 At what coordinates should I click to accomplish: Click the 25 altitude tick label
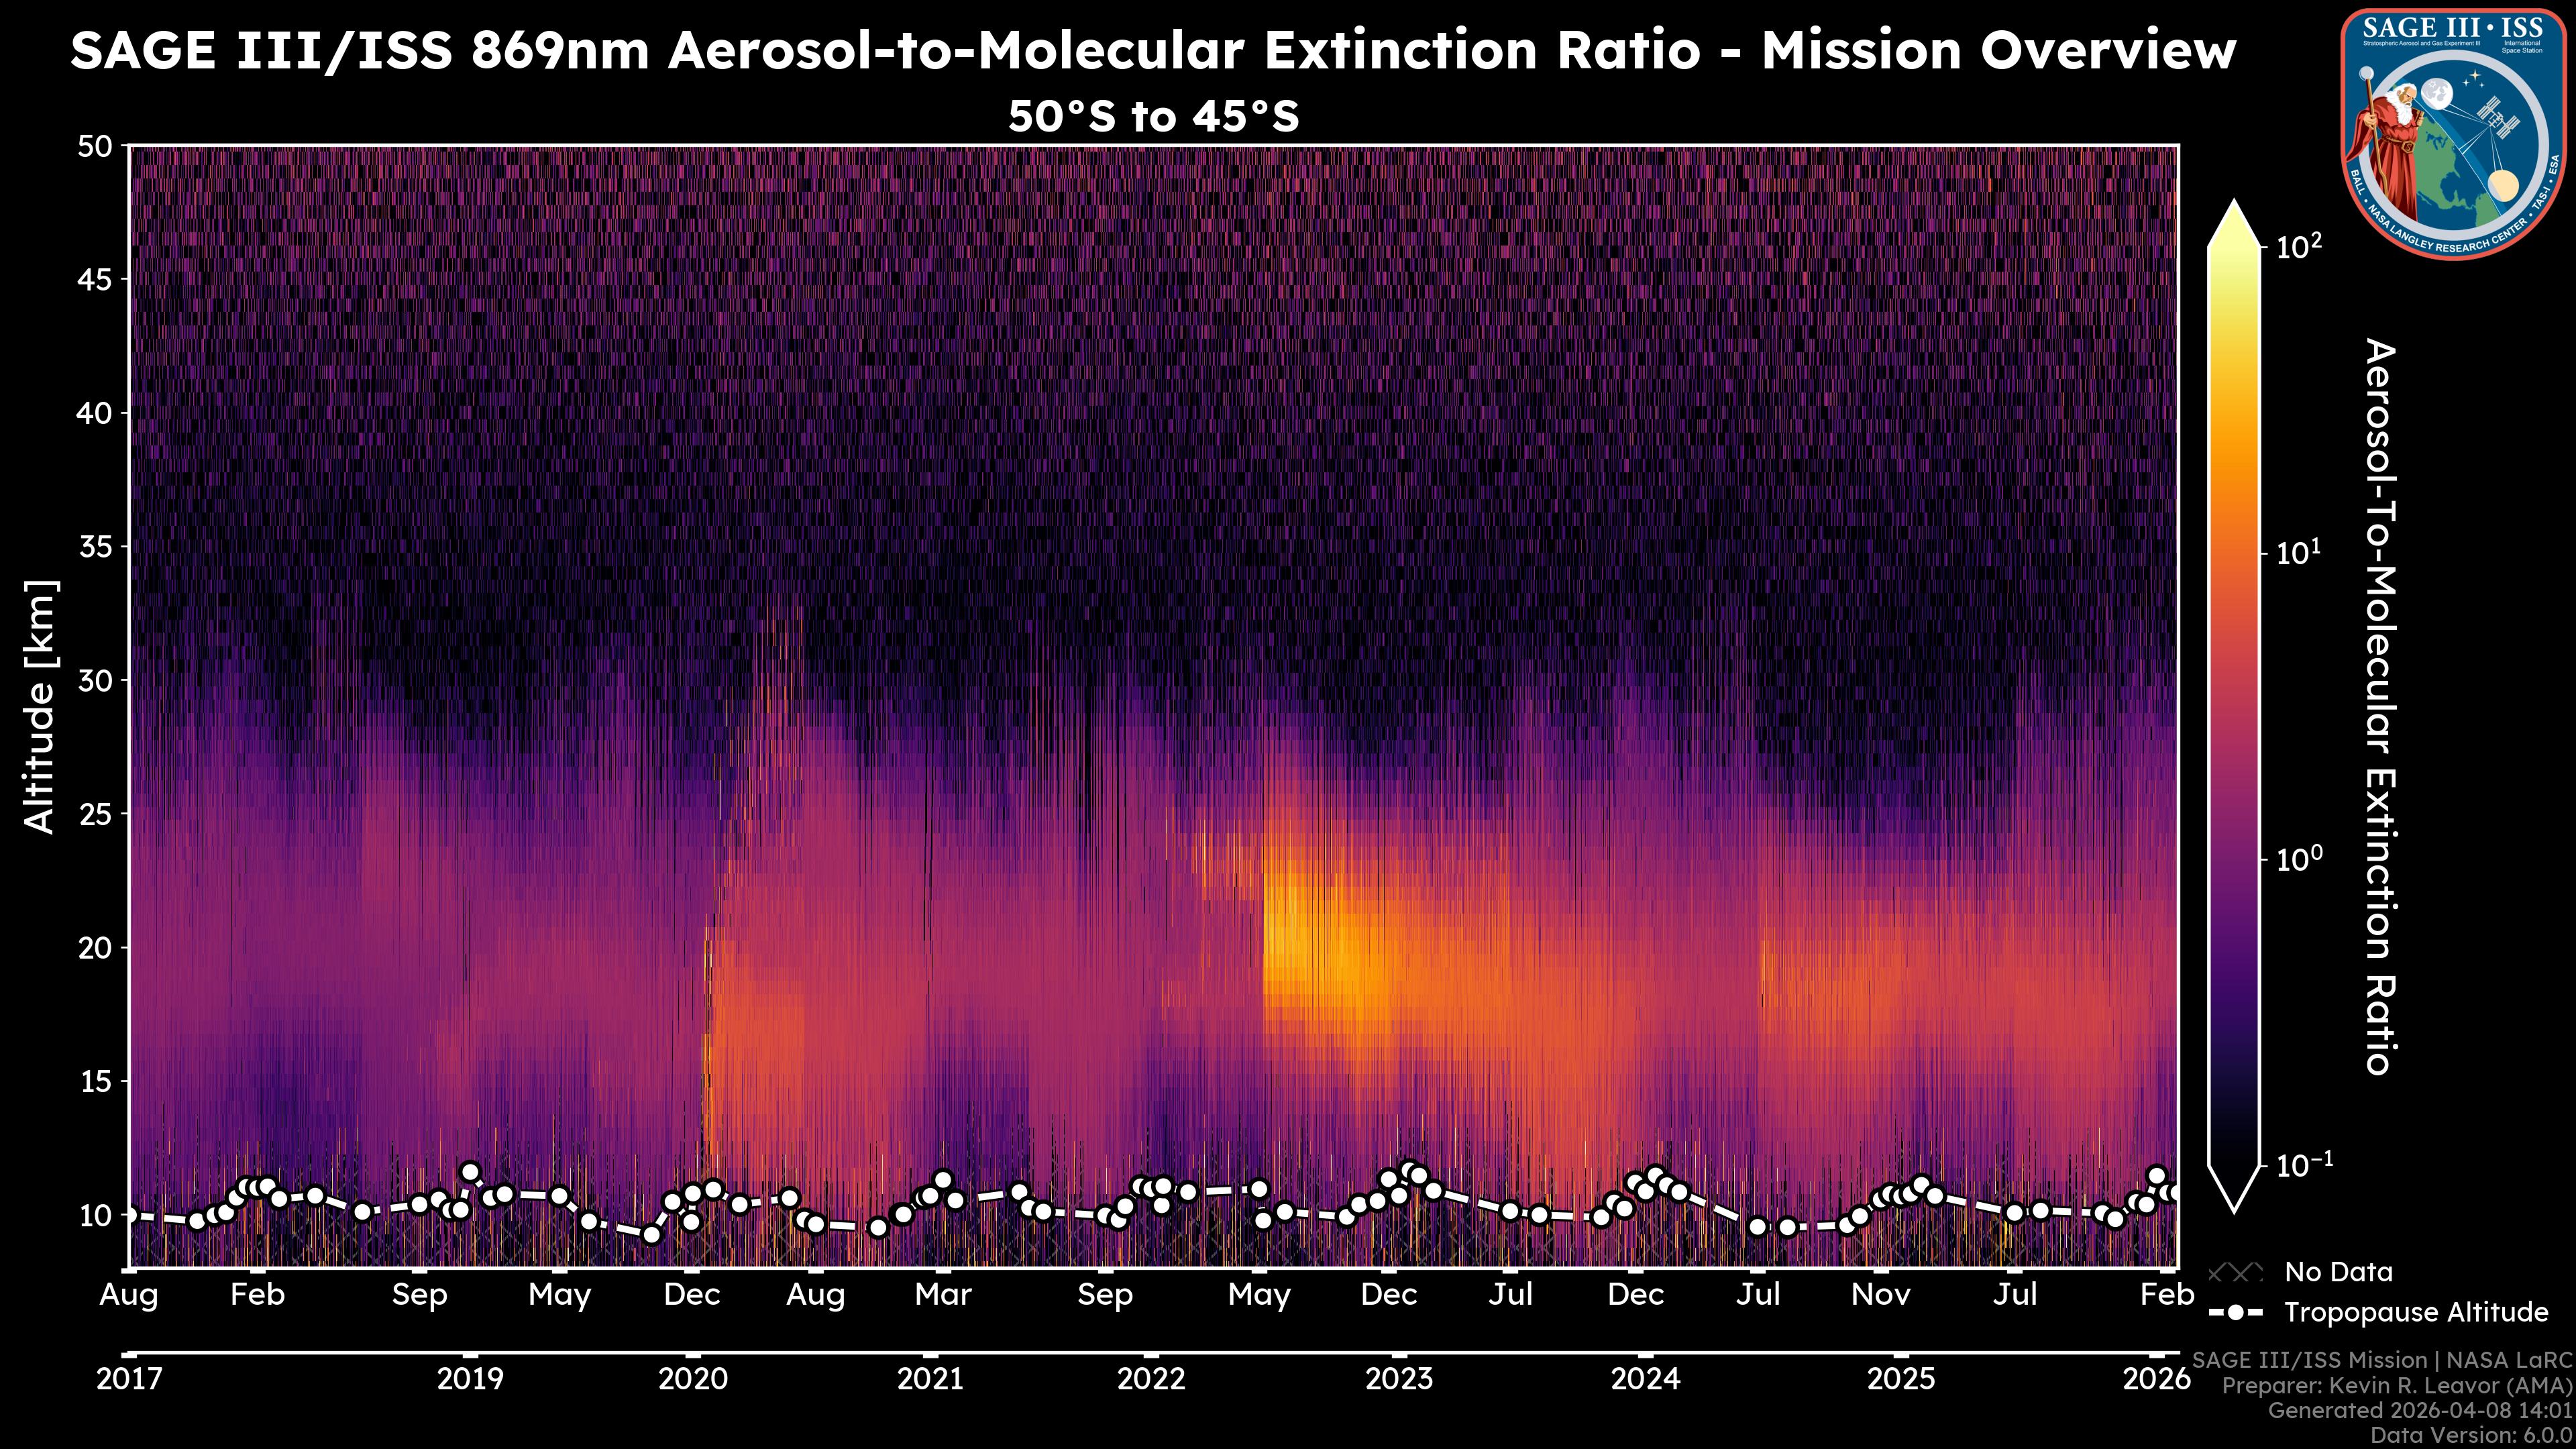(x=95, y=814)
